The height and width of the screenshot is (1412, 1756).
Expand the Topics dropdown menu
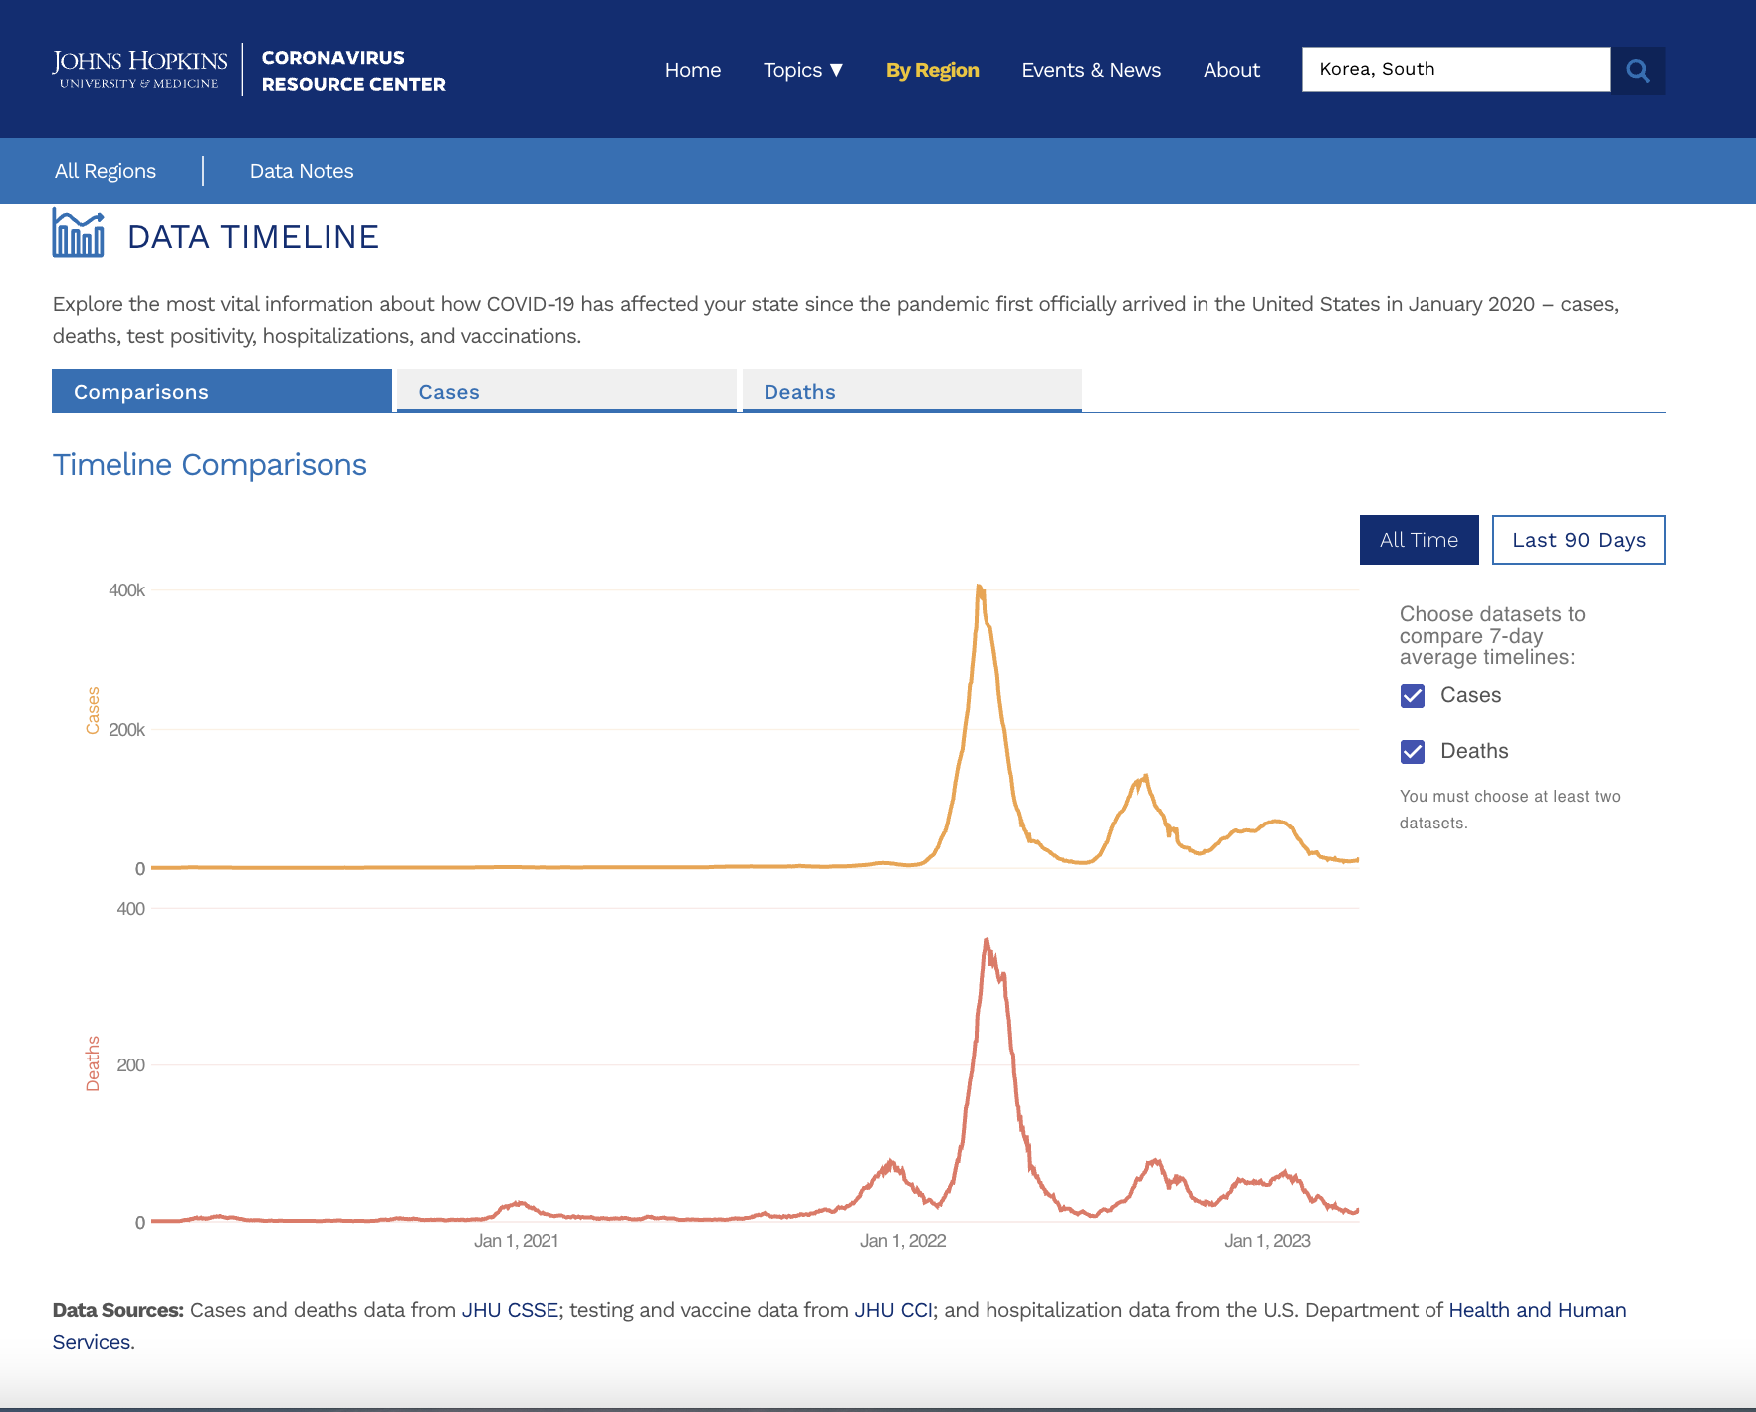(802, 70)
